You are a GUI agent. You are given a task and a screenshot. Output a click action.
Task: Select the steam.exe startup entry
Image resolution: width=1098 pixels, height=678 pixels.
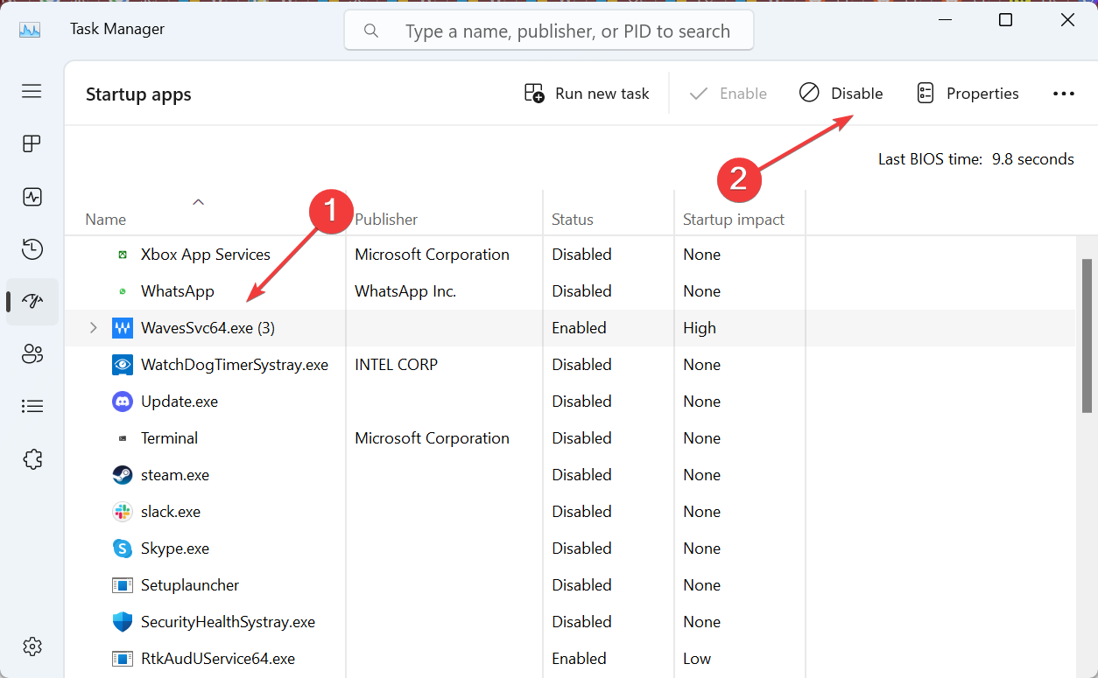pos(175,475)
